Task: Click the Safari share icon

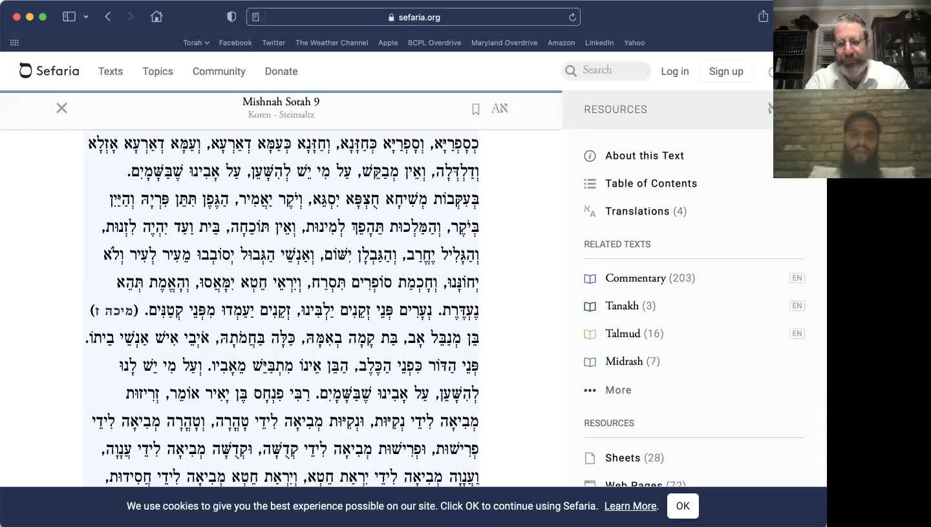Action: coord(764,16)
